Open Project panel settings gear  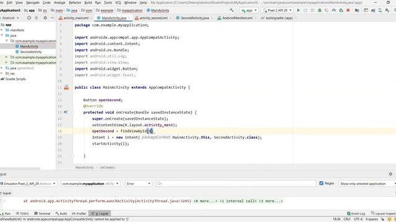coord(45,18)
